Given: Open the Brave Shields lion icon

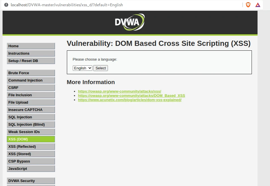Looking at the screenshot, I should coord(248,5).
